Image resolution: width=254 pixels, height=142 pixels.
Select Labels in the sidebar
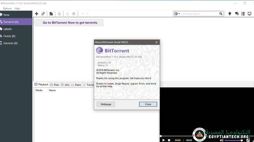tap(16, 29)
